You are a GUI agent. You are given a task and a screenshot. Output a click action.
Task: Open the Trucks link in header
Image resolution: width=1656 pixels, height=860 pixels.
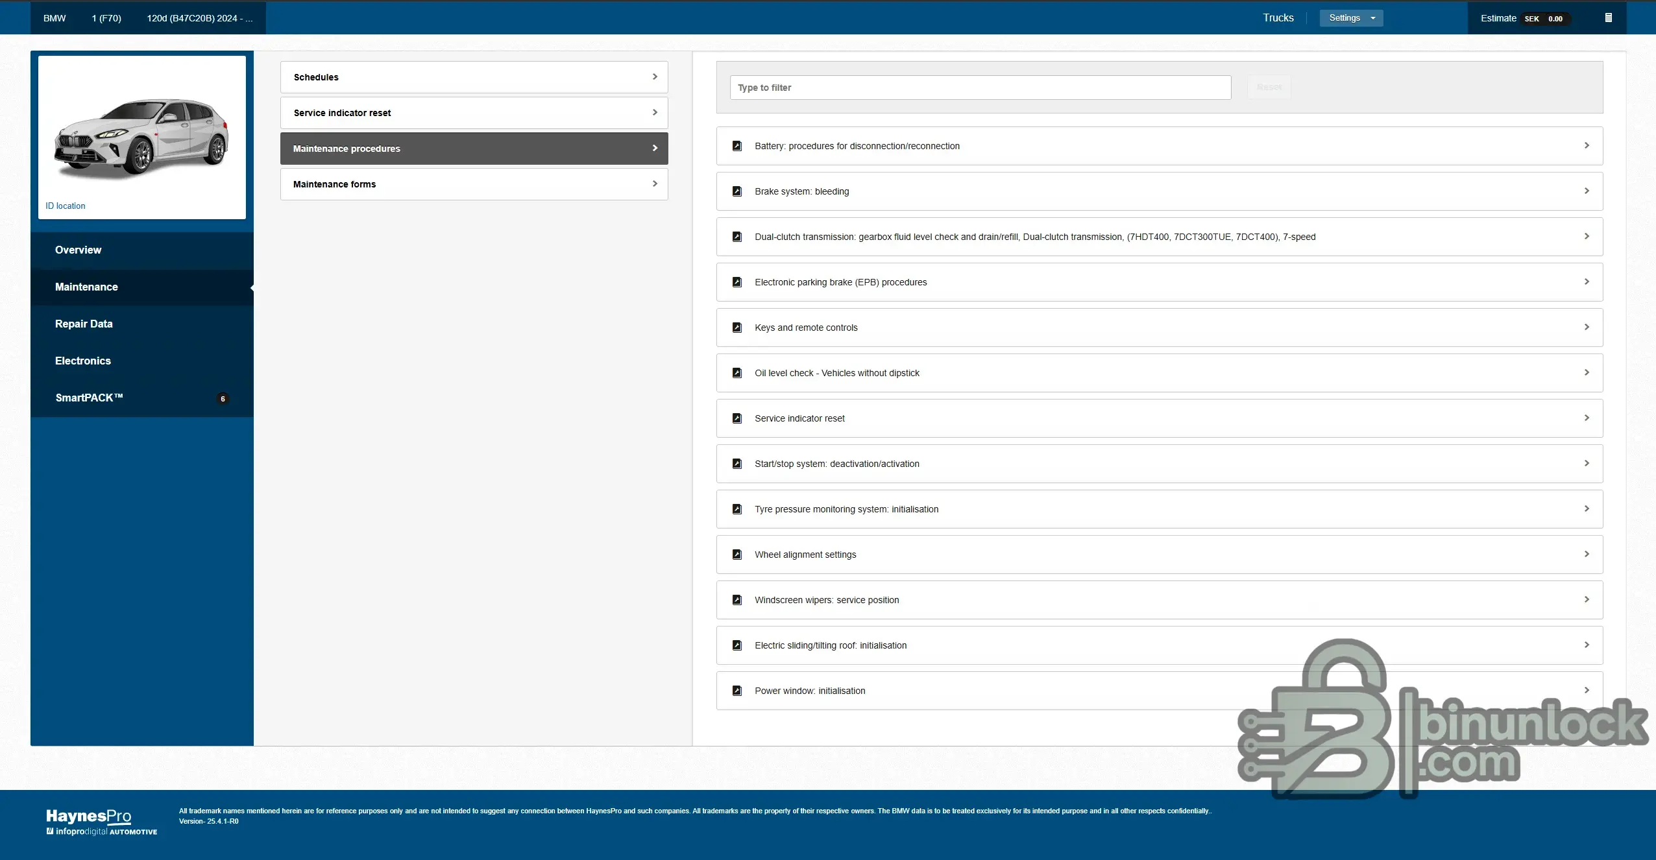[1278, 18]
